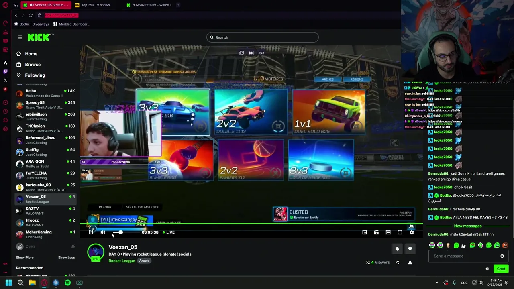Show hidden system tray icons chevron
514x289 pixels.
[x=437, y=283]
